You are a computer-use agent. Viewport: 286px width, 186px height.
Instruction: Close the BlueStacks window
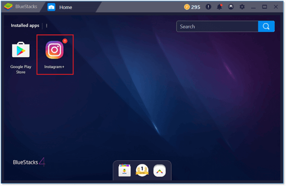click(276, 7)
